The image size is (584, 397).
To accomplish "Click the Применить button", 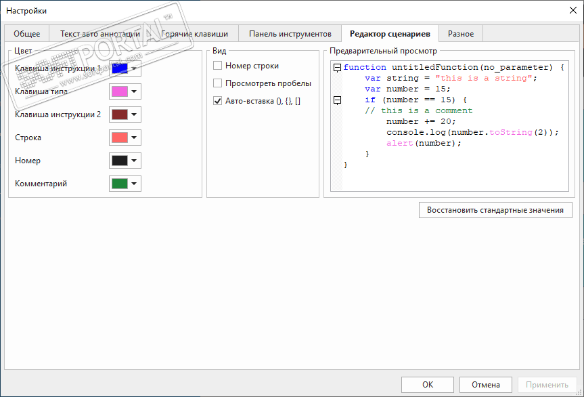I will click(547, 384).
